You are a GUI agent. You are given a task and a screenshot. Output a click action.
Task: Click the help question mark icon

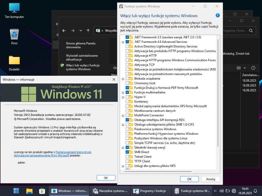pos(218,15)
